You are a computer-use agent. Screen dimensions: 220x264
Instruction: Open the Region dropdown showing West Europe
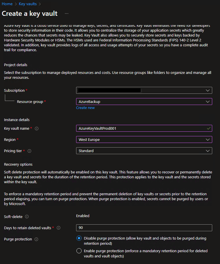coord(144,139)
